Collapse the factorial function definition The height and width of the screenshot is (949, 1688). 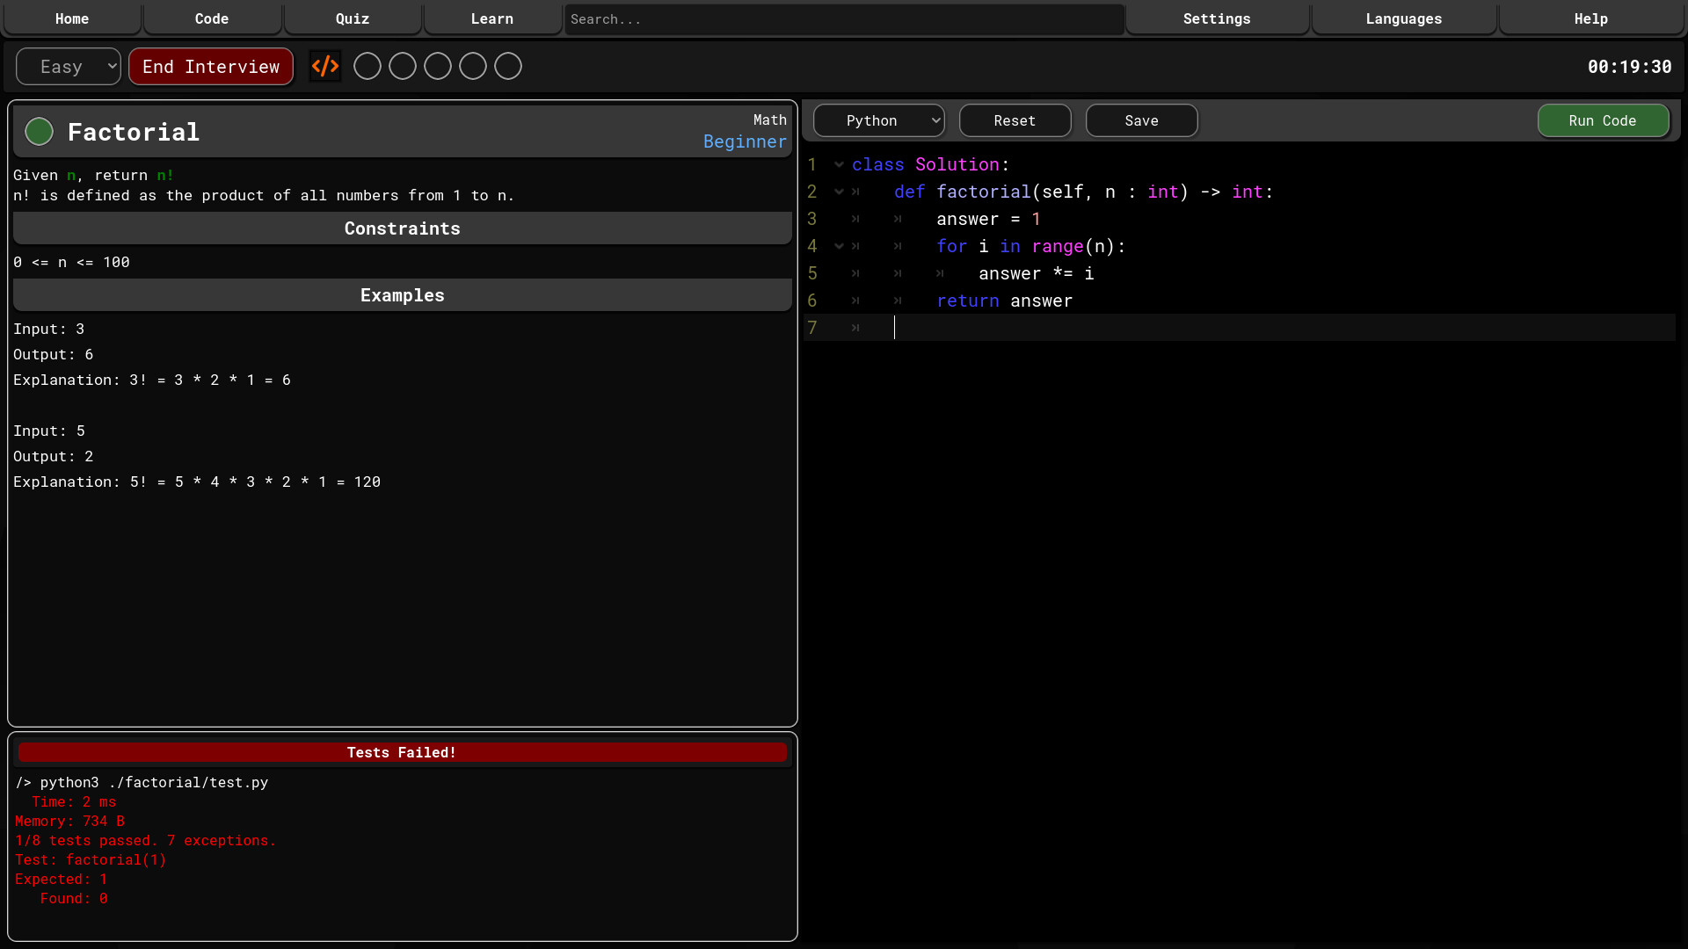840,192
